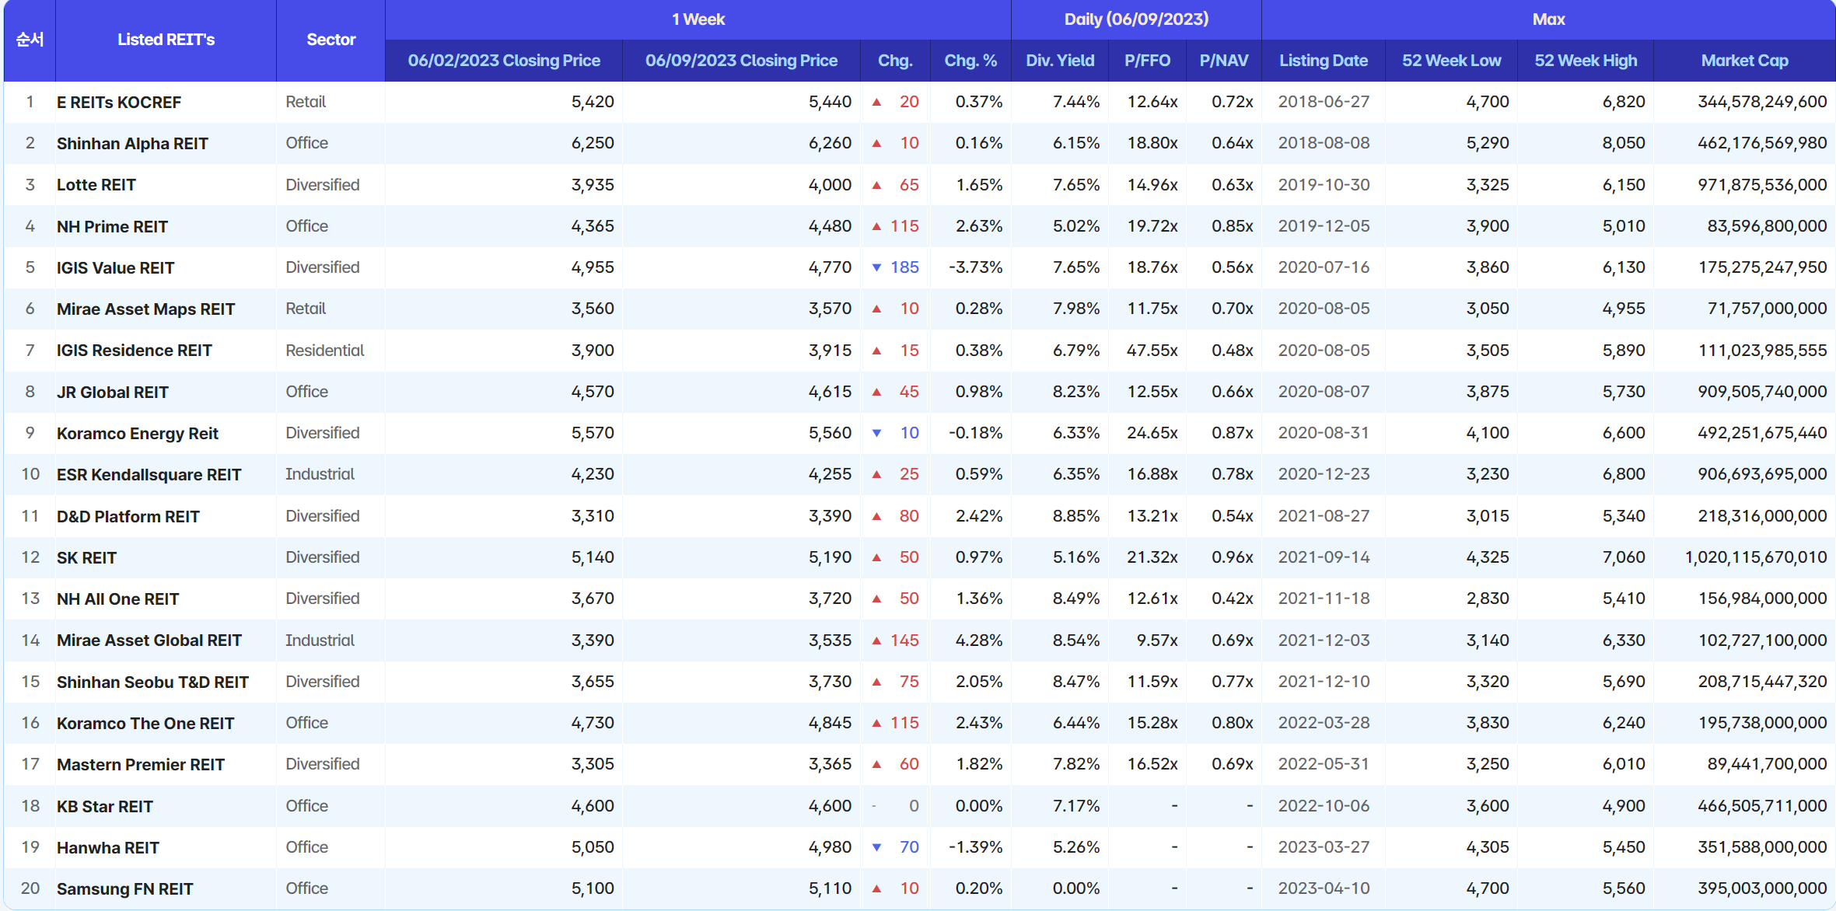Select the Shinhan Seobu T&D REIT name

click(152, 682)
